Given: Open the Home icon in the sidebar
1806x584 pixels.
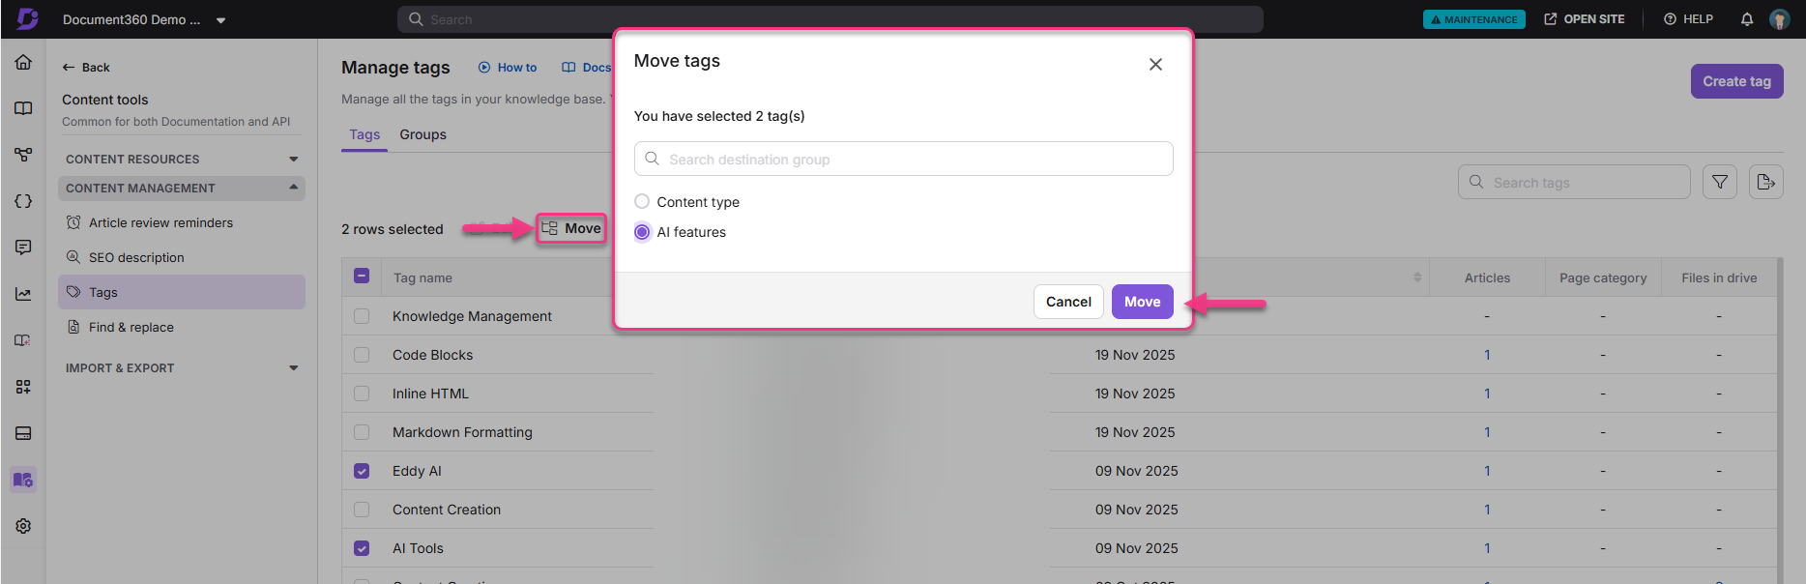Looking at the screenshot, I should [23, 62].
